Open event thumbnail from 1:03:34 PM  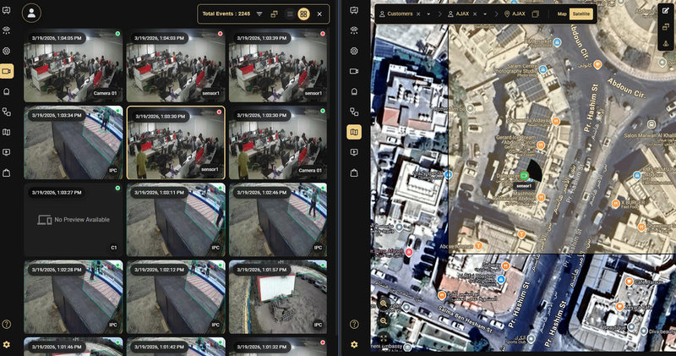(x=73, y=142)
